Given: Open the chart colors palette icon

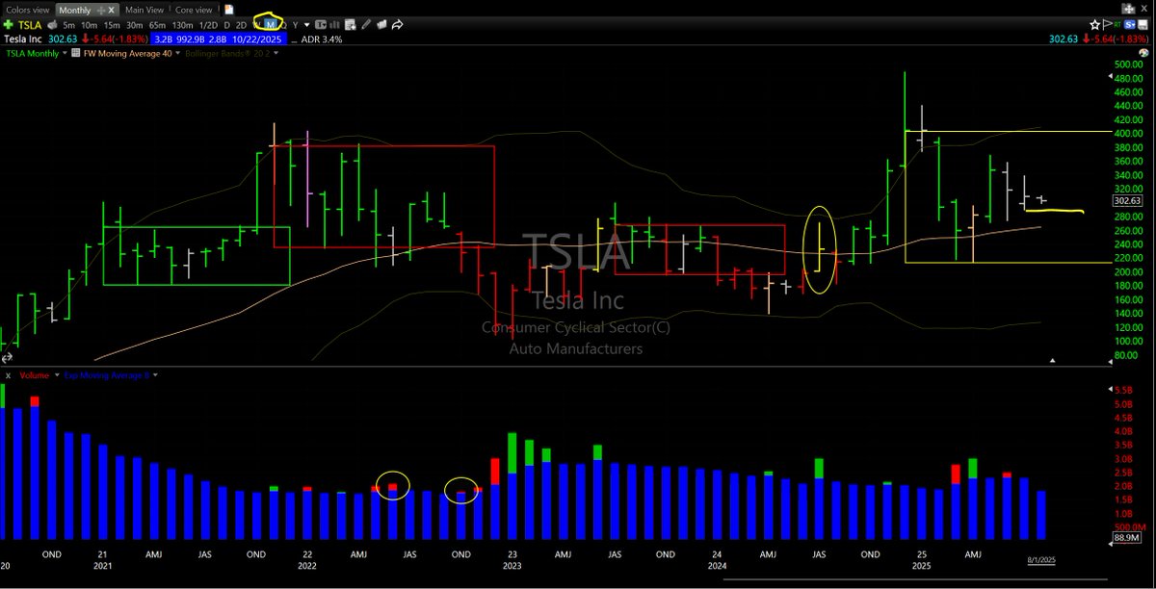Looking at the screenshot, I should tap(1143, 53).
